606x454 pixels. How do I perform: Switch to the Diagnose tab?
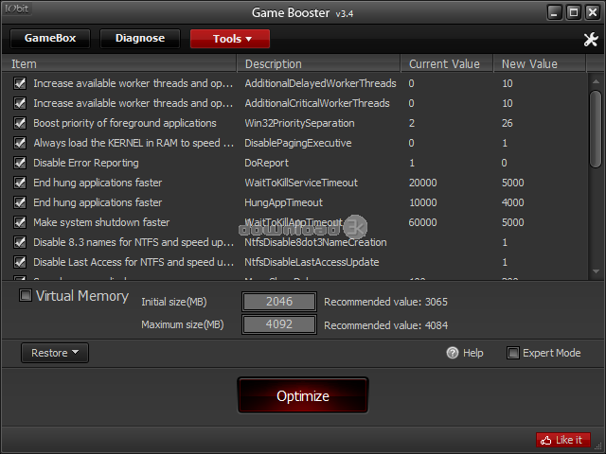point(140,38)
